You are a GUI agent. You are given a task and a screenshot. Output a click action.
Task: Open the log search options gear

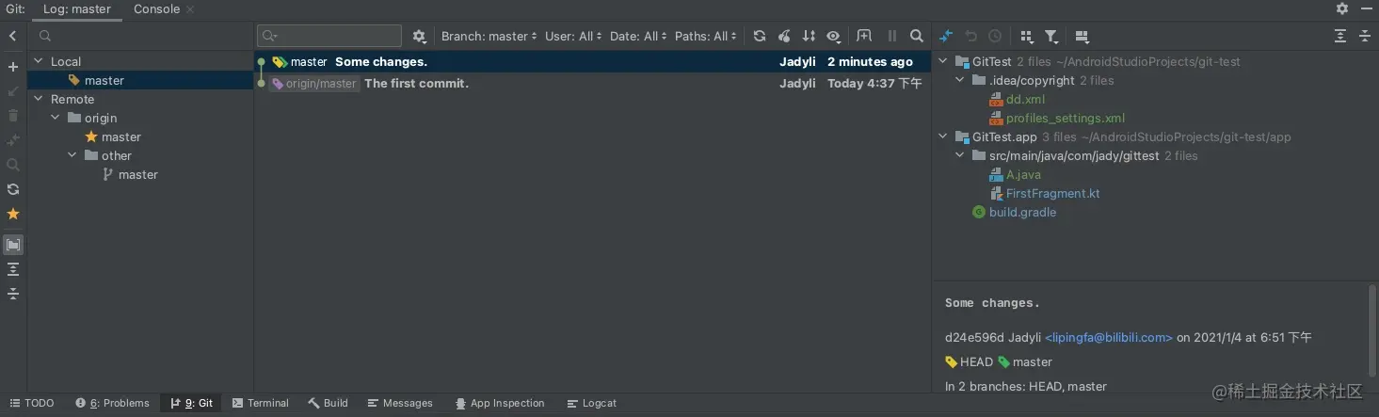(420, 36)
